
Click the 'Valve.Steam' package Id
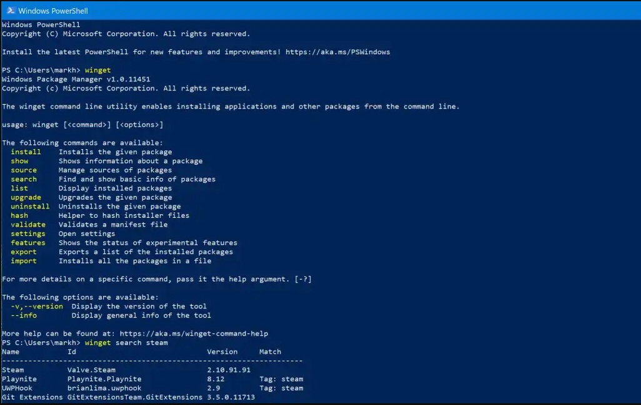point(92,370)
